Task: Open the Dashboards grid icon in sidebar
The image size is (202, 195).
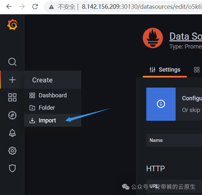Action: 12,97
